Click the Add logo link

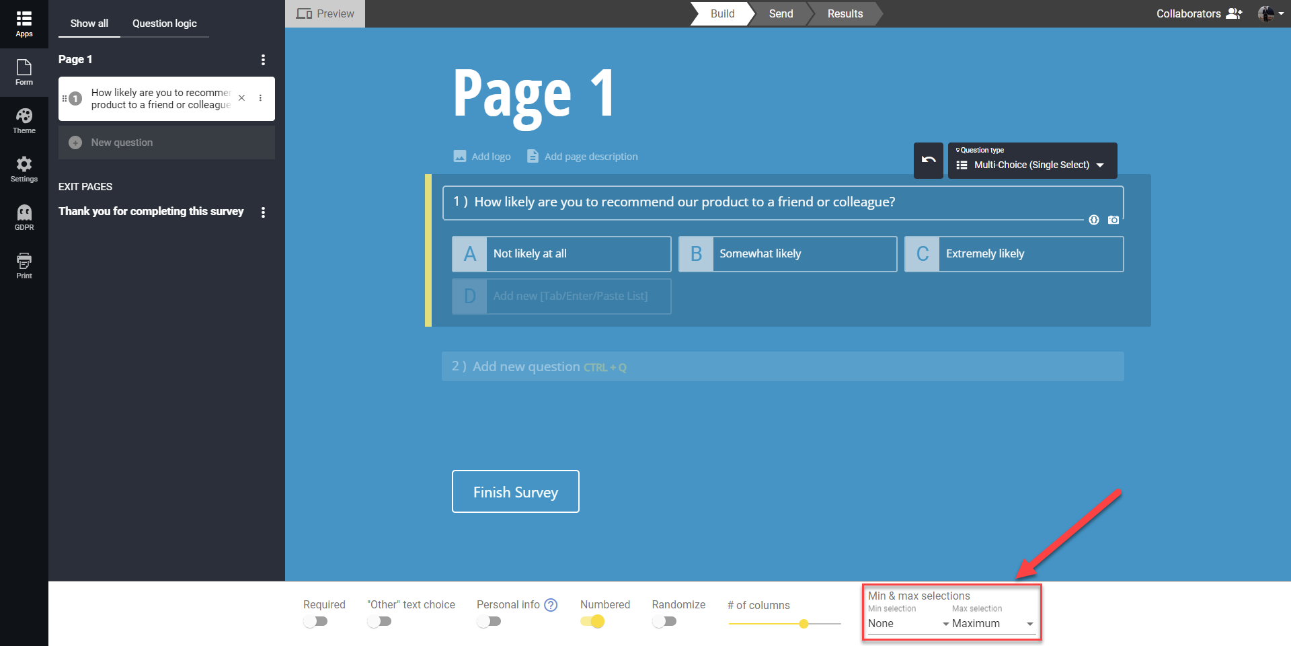click(491, 157)
